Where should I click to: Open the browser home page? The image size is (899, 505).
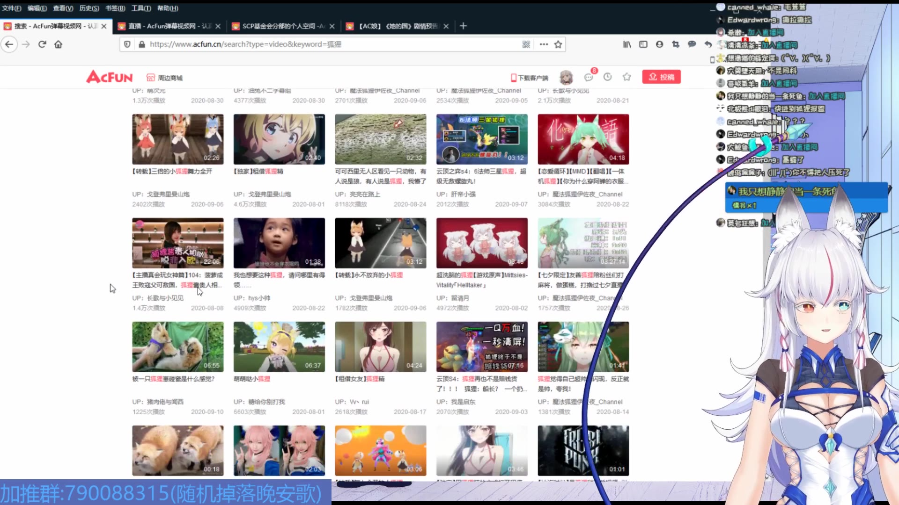click(x=59, y=44)
